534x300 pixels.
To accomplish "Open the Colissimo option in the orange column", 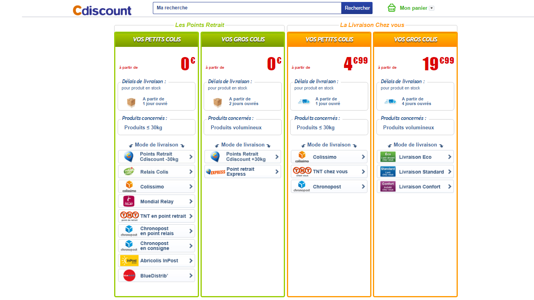I will pyautogui.click(x=329, y=157).
